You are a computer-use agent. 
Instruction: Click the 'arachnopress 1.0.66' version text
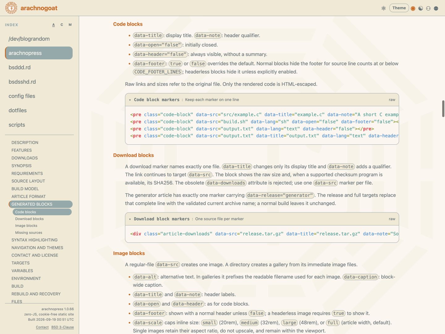(x=57, y=309)
